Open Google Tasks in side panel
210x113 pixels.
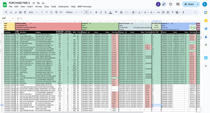(206, 29)
